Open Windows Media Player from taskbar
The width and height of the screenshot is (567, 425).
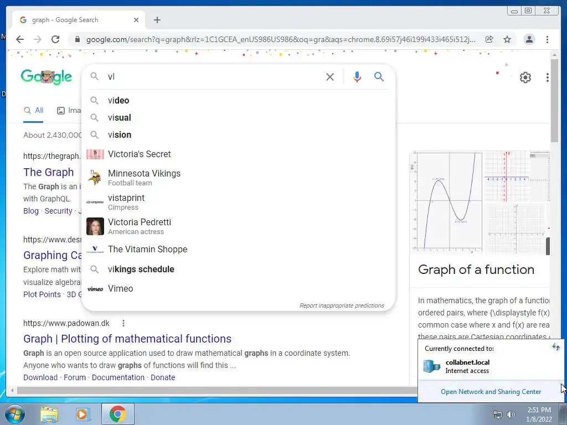[83, 414]
